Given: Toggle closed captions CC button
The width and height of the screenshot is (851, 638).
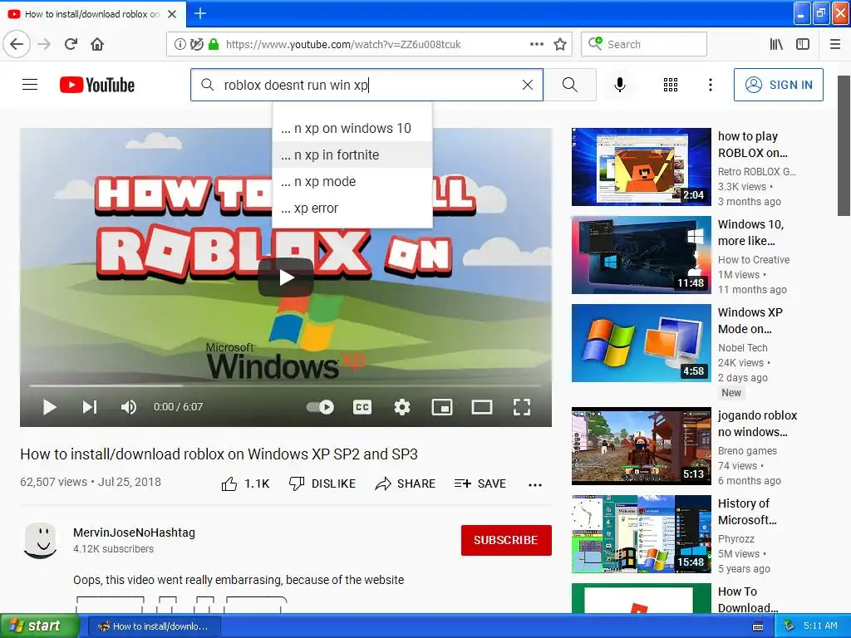Looking at the screenshot, I should pos(362,407).
